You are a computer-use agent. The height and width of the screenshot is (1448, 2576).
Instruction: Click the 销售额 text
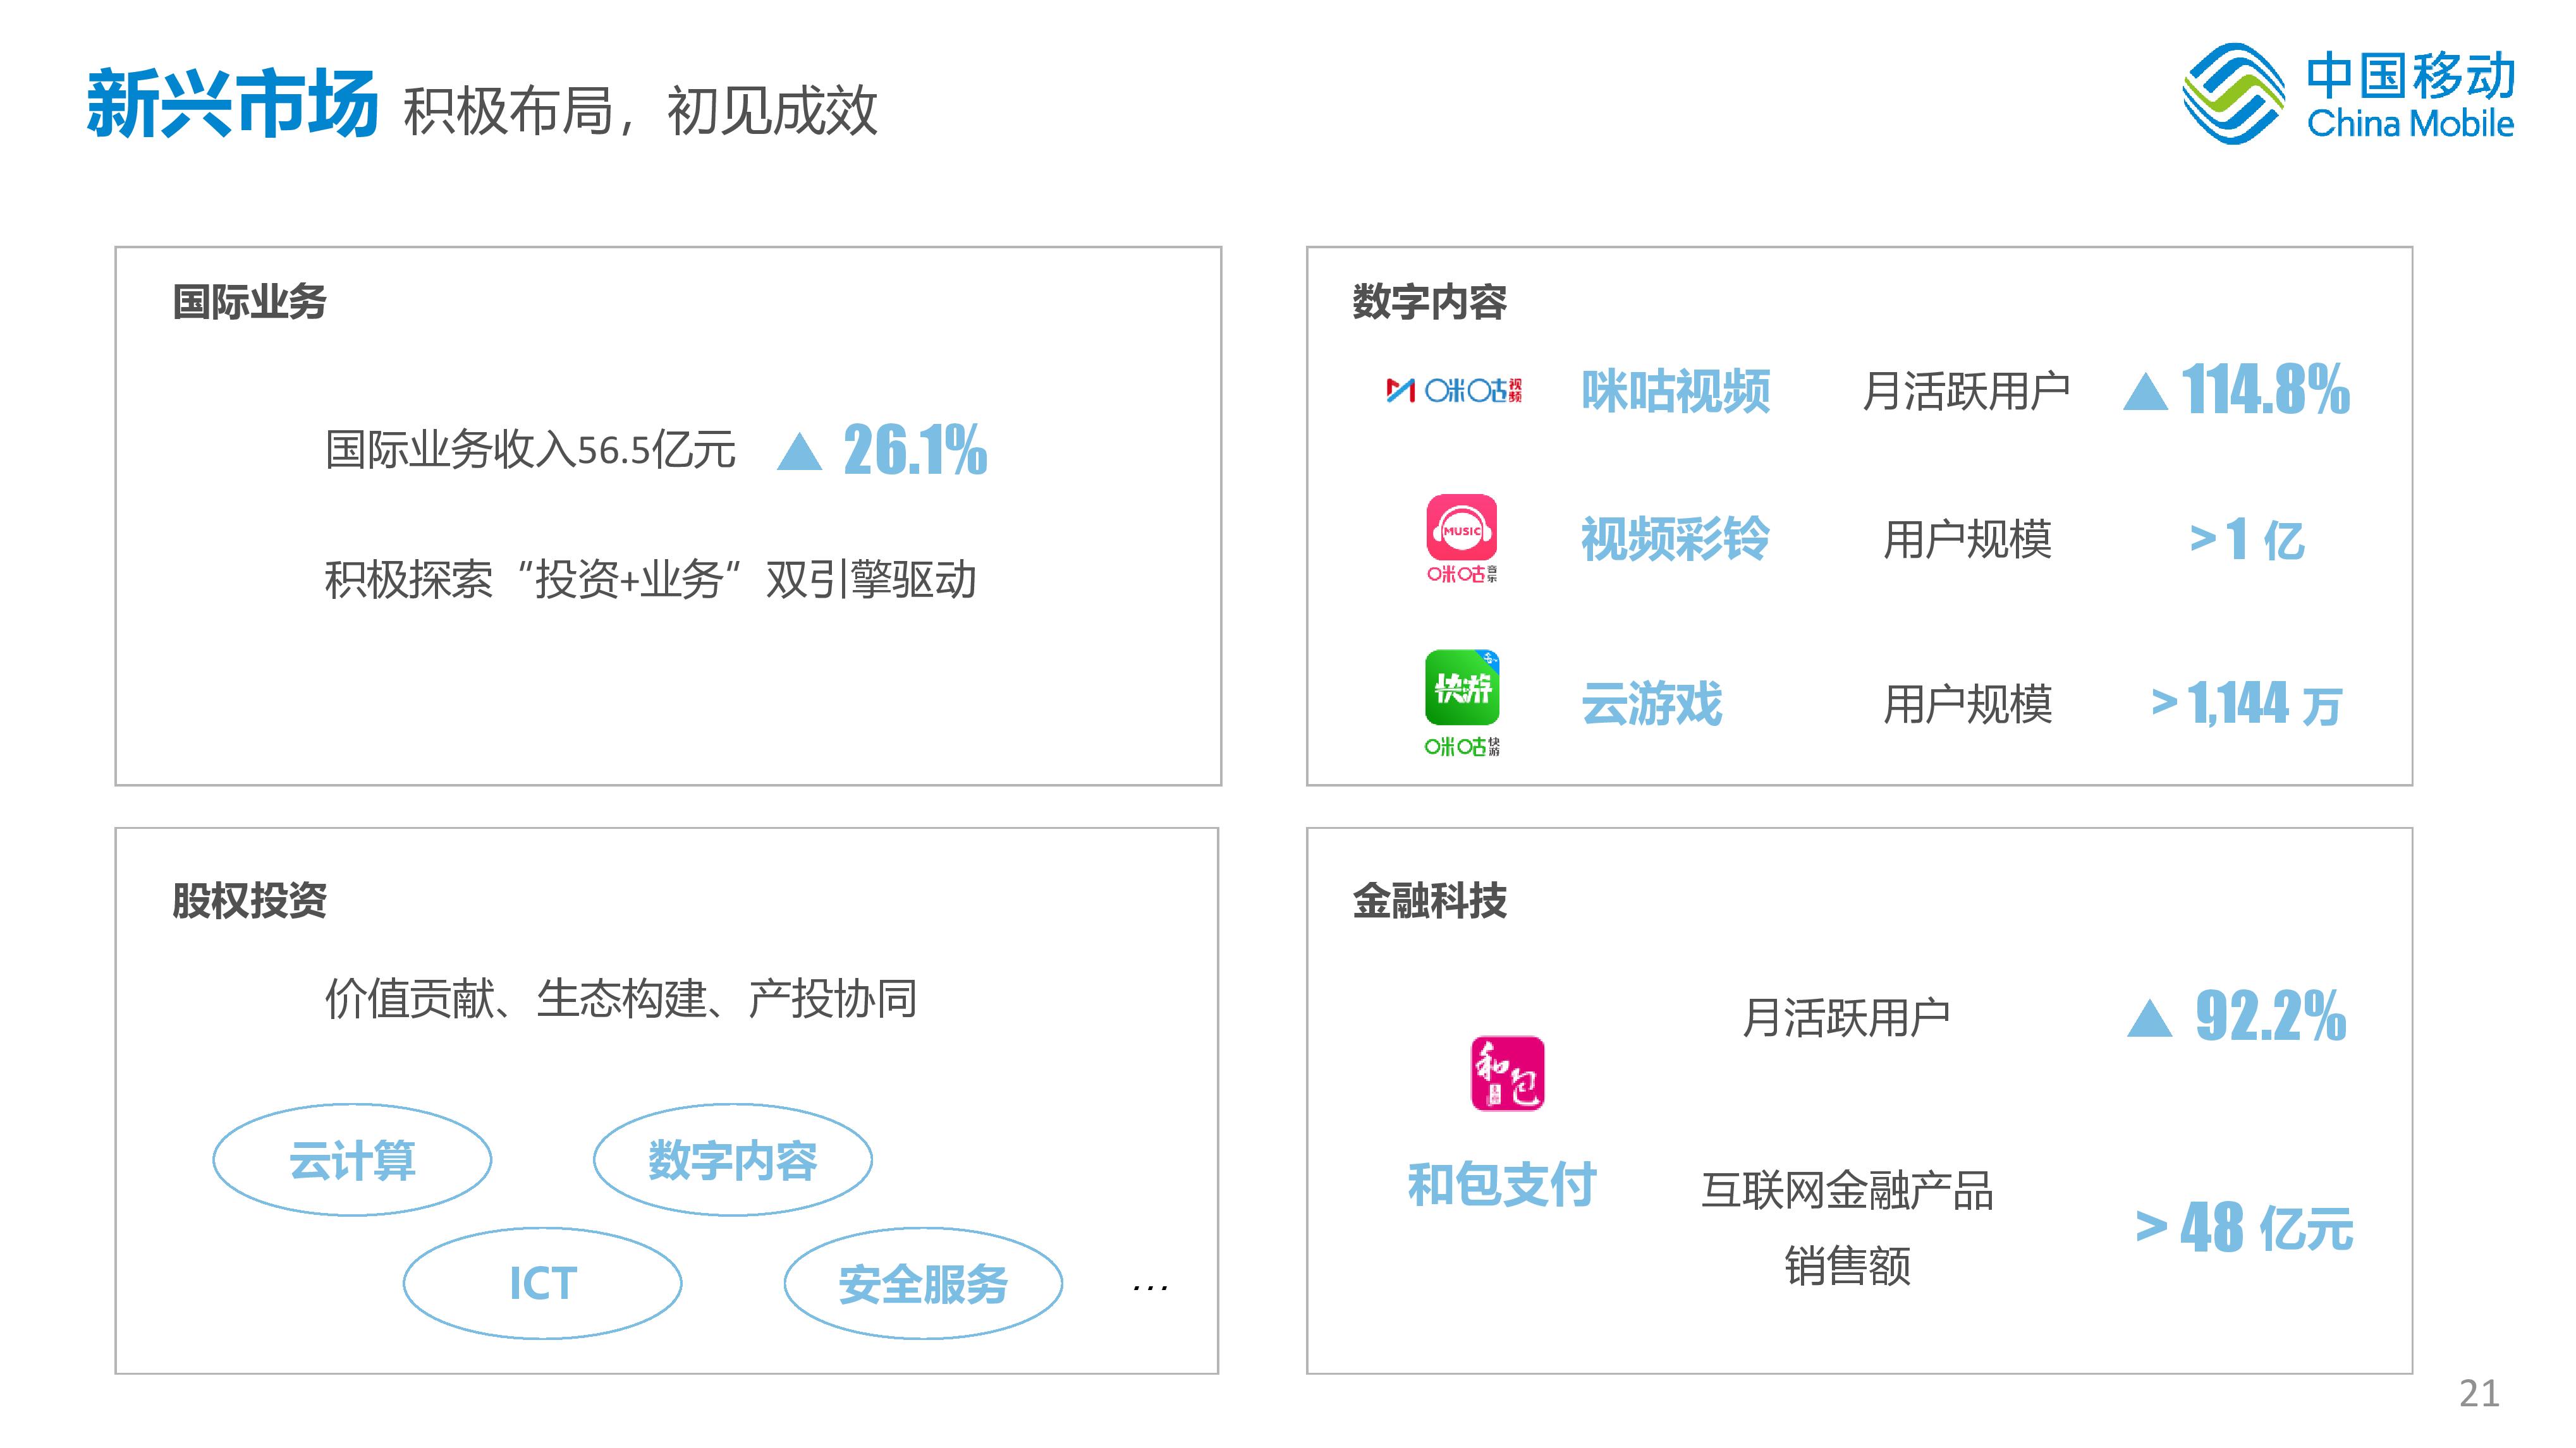[x=1847, y=1265]
